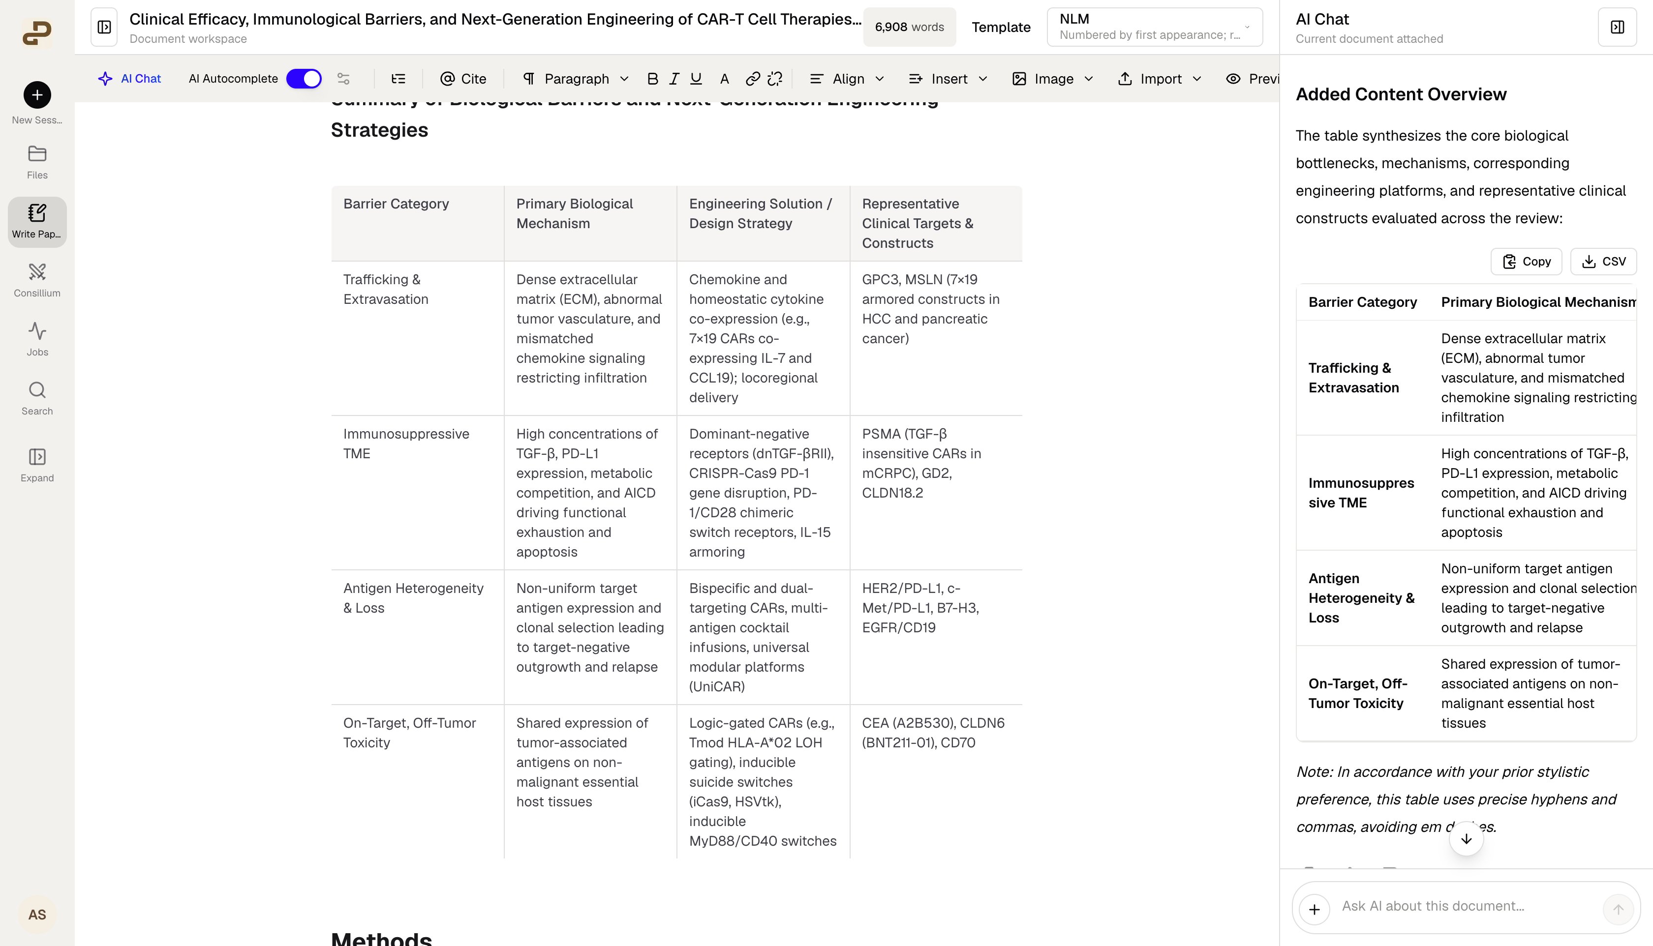Click the app logo icon
Viewport: 1653px width, 946px height.
tap(37, 32)
